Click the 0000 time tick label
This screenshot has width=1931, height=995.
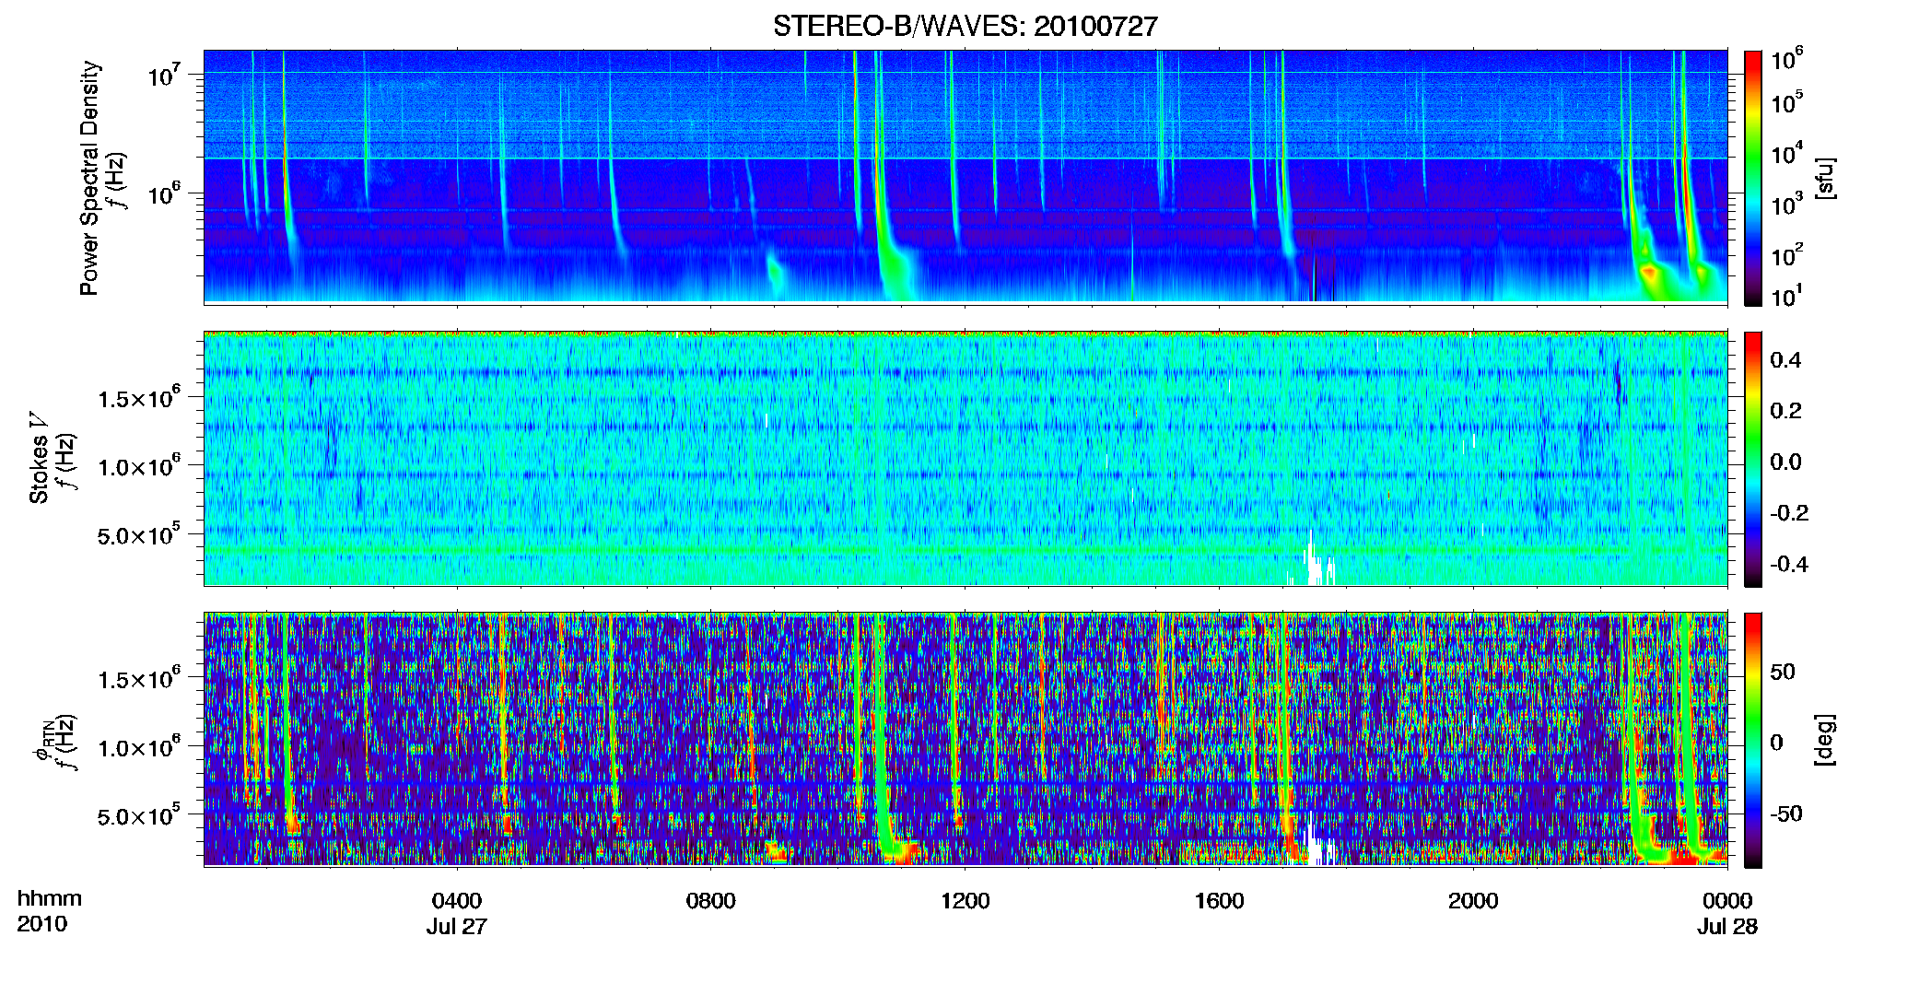tap(1726, 900)
